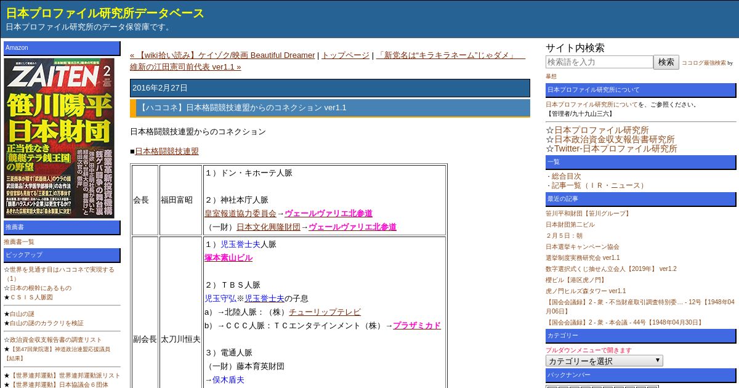Open ココログ最強検索 link

(x=704, y=63)
